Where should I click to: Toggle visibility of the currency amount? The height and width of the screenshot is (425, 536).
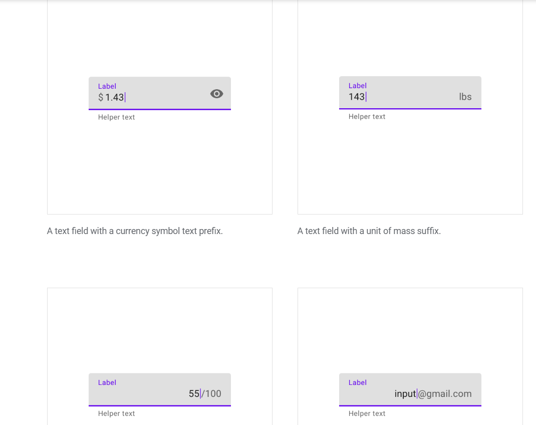tap(216, 94)
